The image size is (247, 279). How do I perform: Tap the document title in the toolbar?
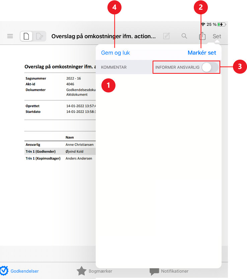[103, 36]
